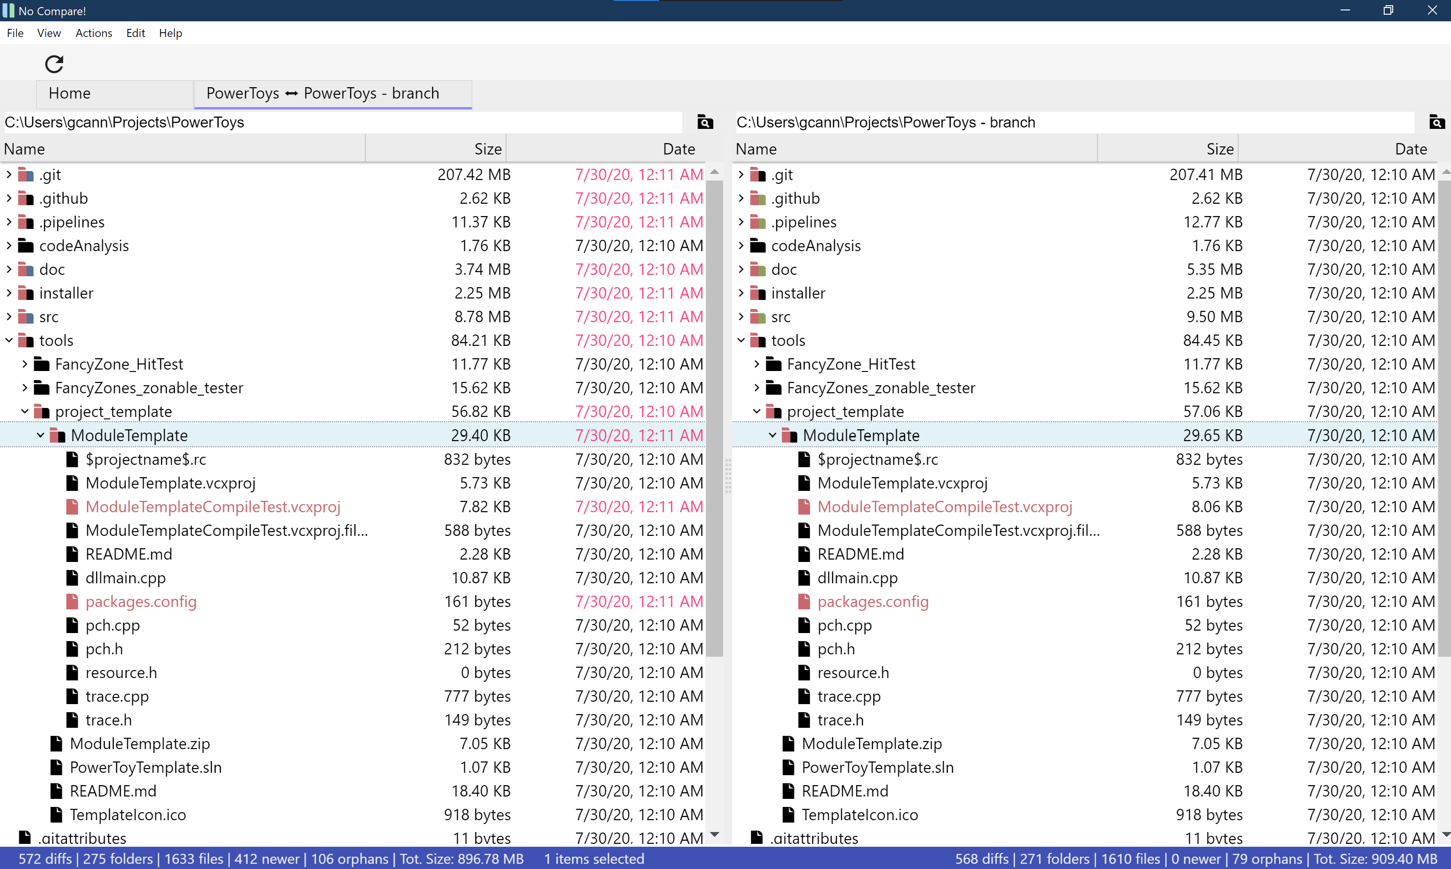Open the View menu
This screenshot has height=869, width=1451.
pyautogui.click(x=49, y=33)
